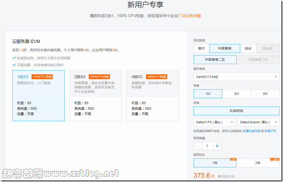
Task: Choose the 新加坡 region option
Action: (x=268, y=48)
